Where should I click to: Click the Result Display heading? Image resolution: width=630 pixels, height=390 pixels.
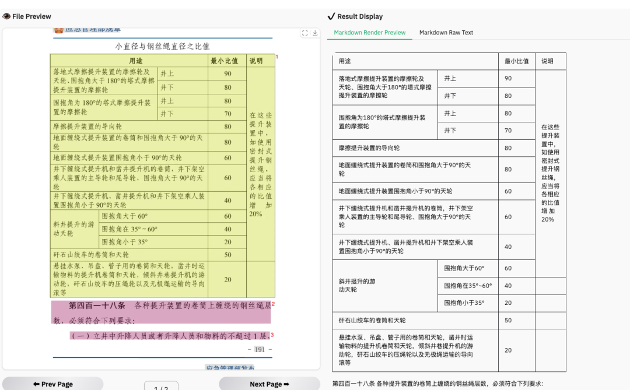(360, 16)
